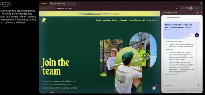Click the Park Padel logo

pos(44,20)
